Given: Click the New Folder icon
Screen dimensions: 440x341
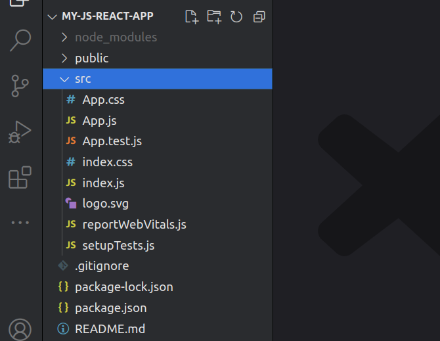Looking at the screenshot, I should [x=214, y=16].
